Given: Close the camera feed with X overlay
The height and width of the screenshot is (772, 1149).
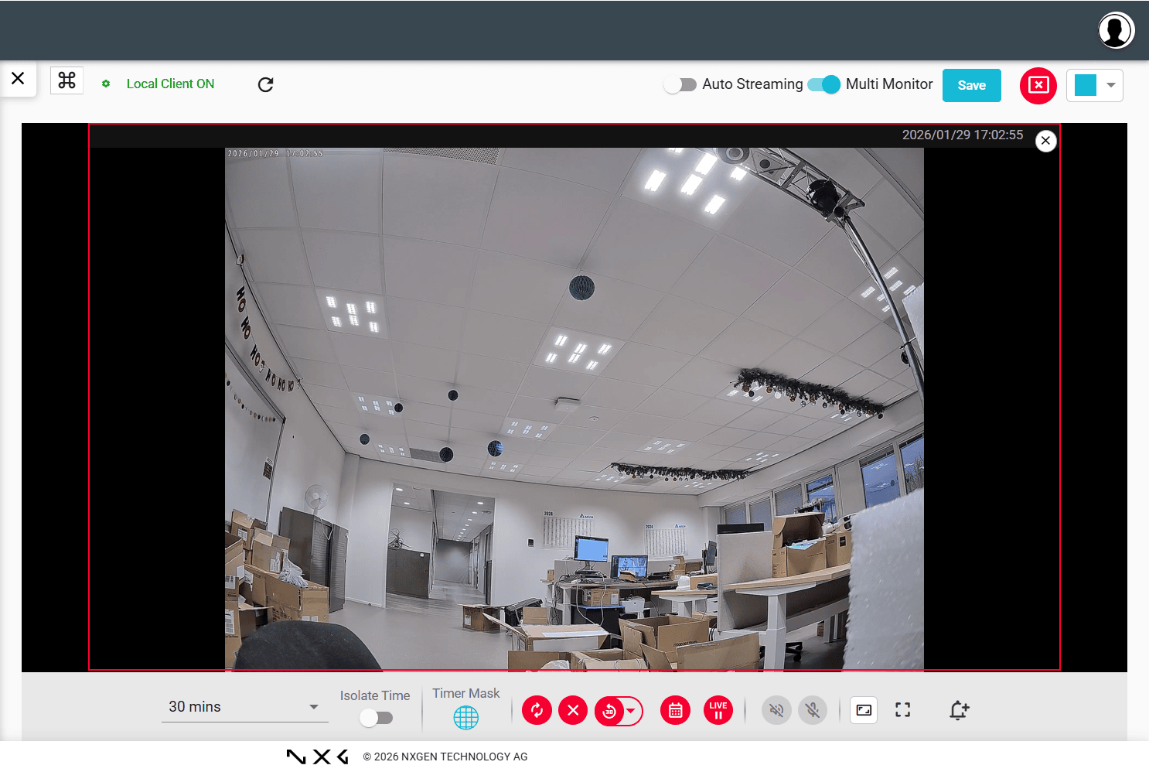Looking at the screenshot, I should pos(1045,141).
